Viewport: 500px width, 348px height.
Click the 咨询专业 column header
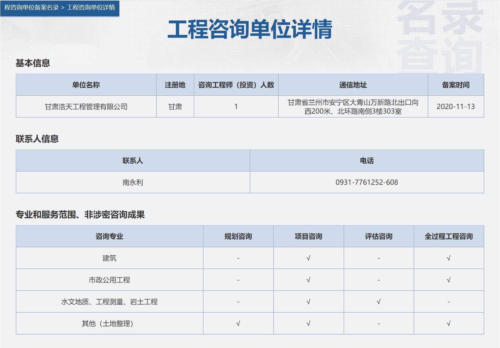coord(109,236)
